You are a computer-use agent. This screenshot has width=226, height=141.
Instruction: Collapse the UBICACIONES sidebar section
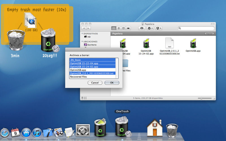(x=82, y=41)
